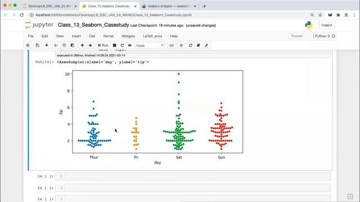Open the View menu

tap(60, 36)
